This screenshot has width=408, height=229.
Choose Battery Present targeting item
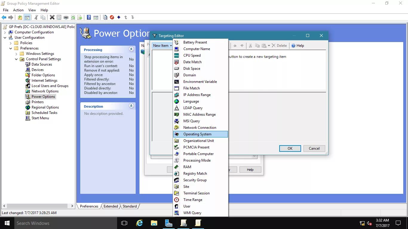(x=200, y=42)
